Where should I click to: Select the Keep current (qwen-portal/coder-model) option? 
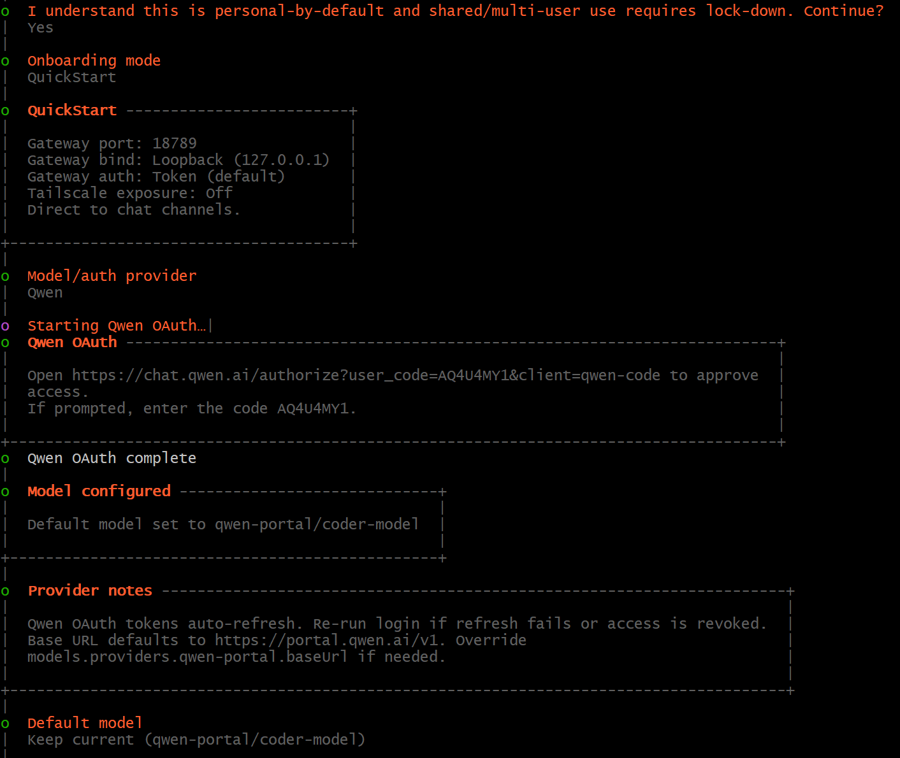point(196,740)
